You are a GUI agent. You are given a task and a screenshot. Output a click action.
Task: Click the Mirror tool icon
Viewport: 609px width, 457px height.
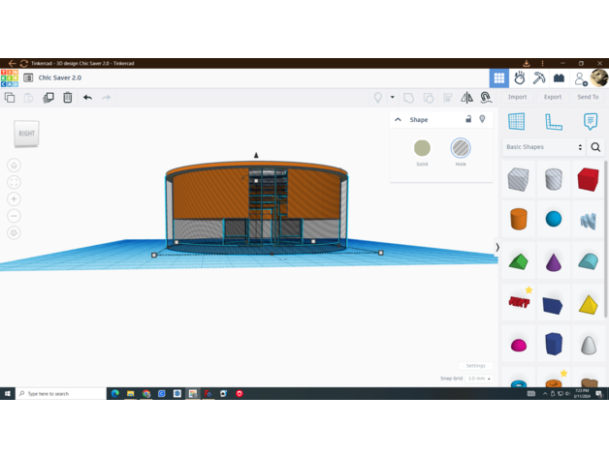[x=466, y=98]
